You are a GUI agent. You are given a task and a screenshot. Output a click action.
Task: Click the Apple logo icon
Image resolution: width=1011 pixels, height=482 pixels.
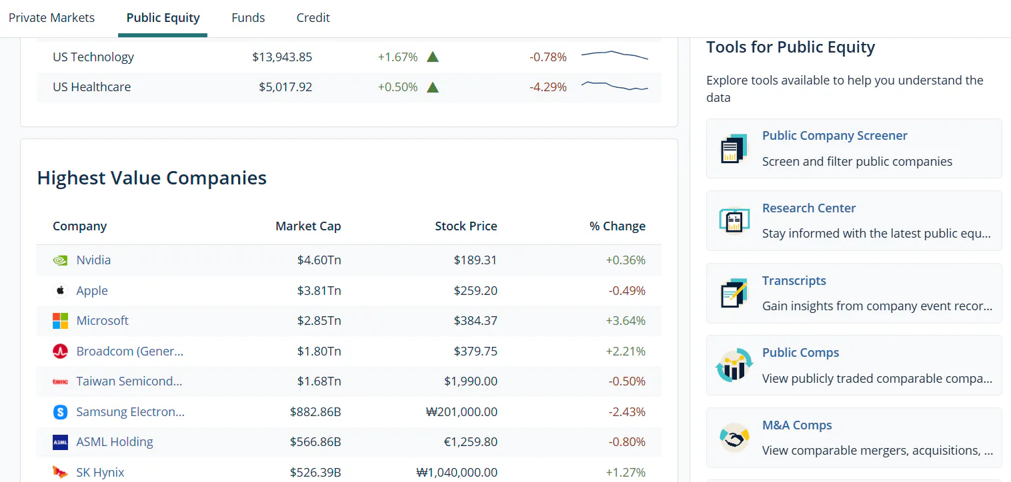[60, 290]
